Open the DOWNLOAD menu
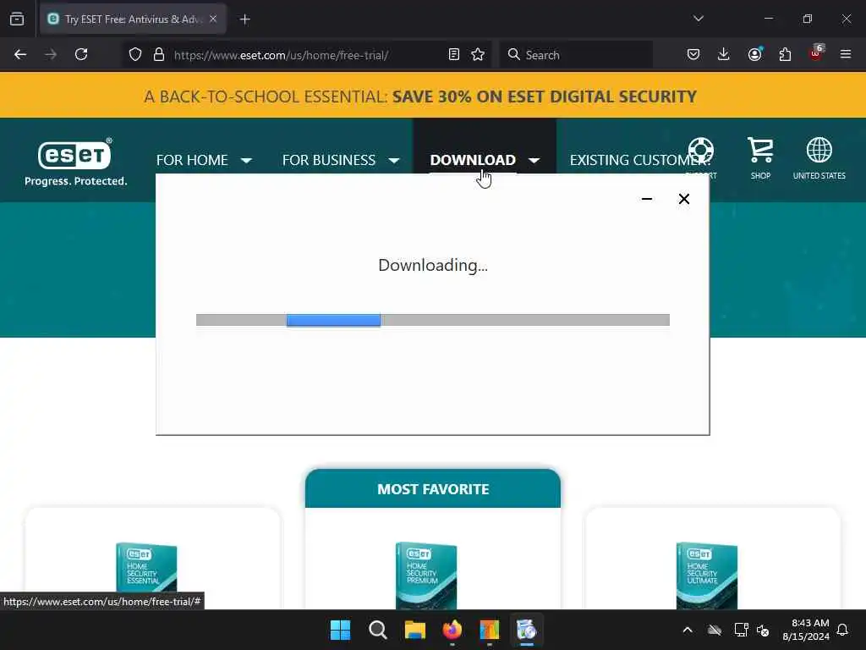 pos(473,160)
